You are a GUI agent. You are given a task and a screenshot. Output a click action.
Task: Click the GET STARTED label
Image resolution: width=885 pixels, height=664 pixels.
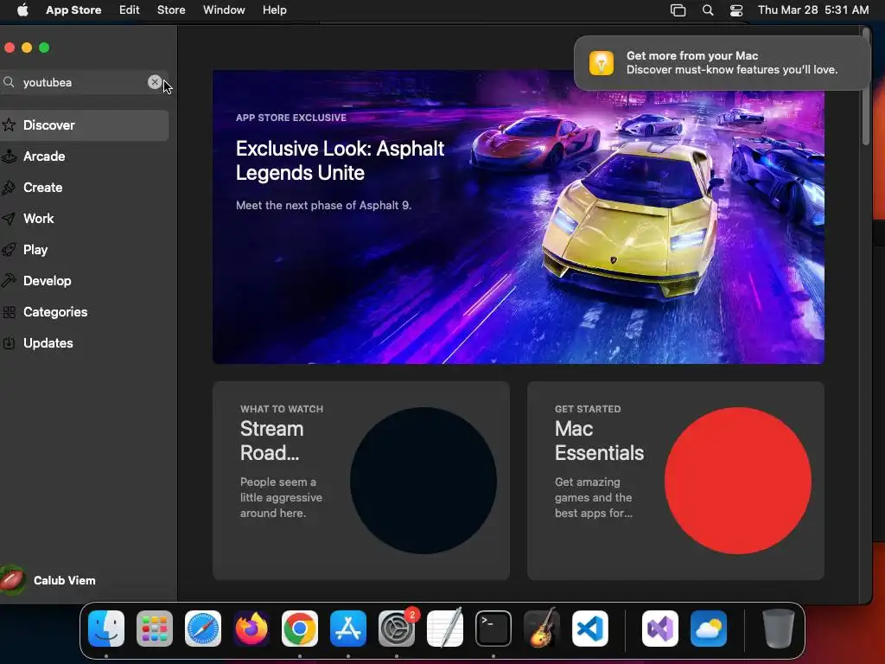click(588, 409)
